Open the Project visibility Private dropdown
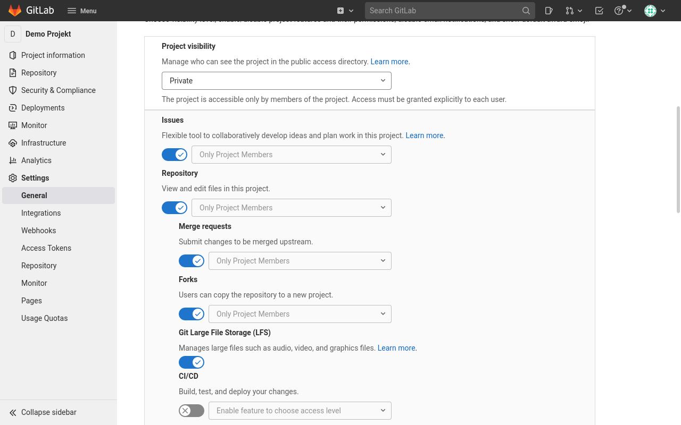The width and height of the screenshot is (681, 425). tap(276, 81)
